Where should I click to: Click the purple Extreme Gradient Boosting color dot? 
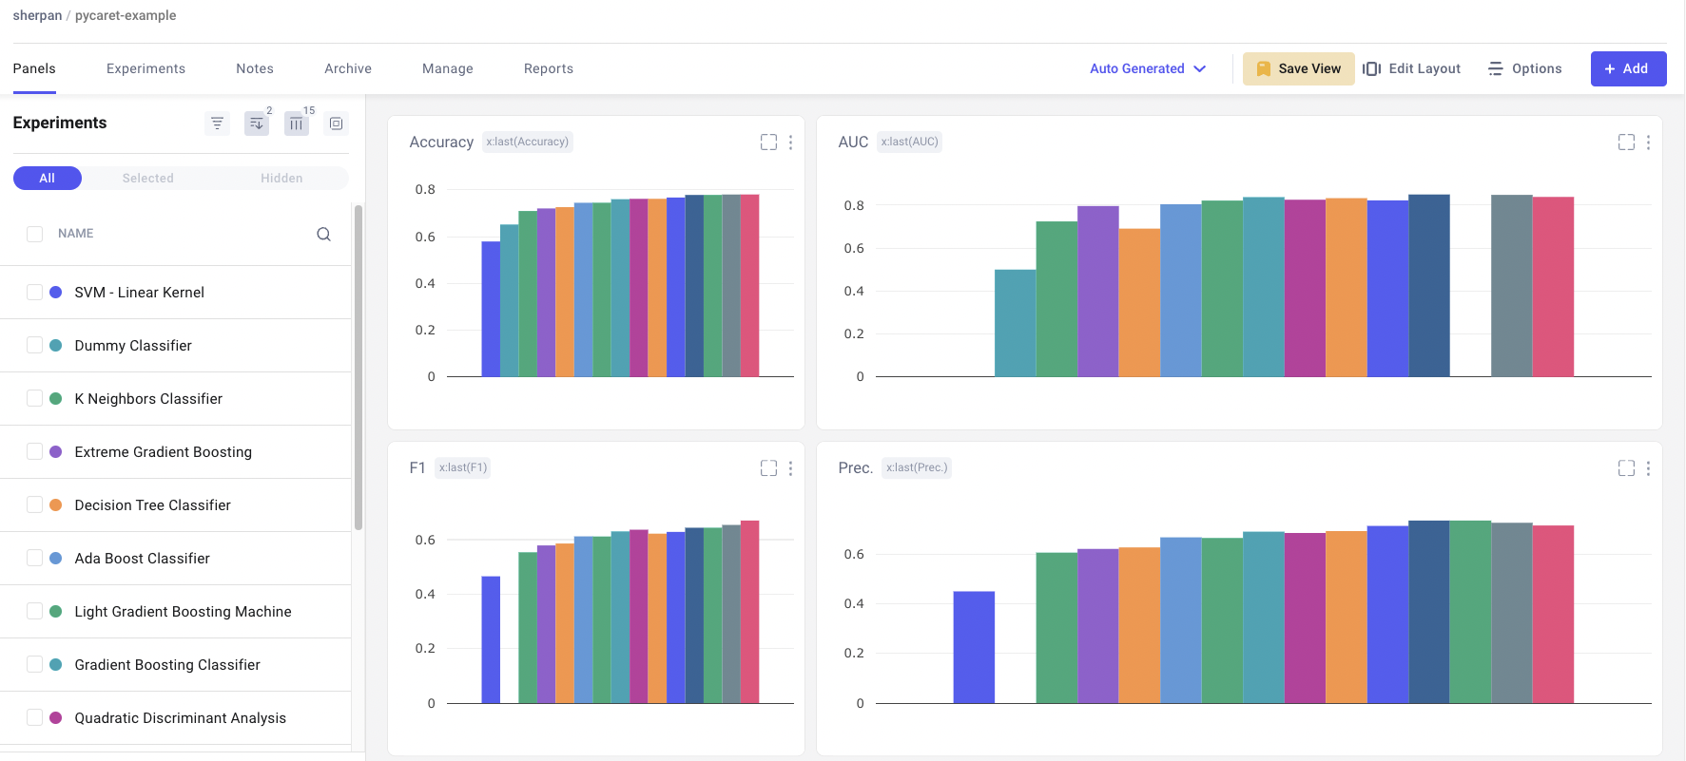56,452
